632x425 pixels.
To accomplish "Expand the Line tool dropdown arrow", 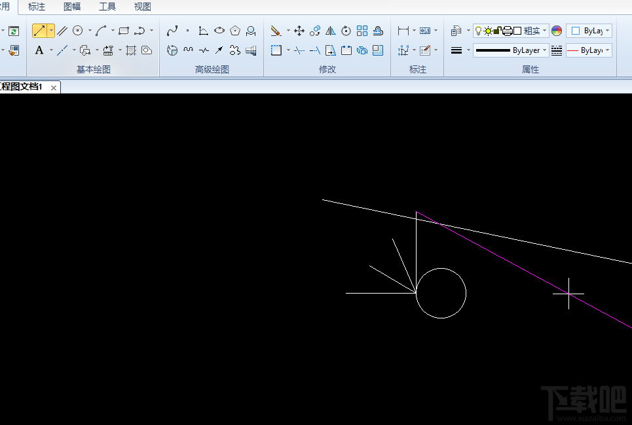I will pyautogui.click(x=51, y=31).
